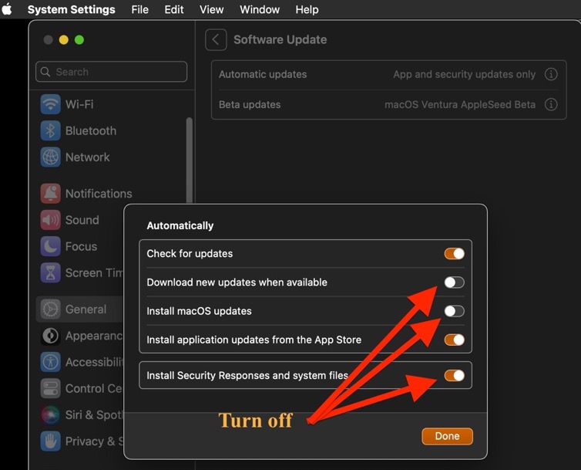
Task: Click the General gear icon
Action: pyautogui.click(x=50, y=309)
